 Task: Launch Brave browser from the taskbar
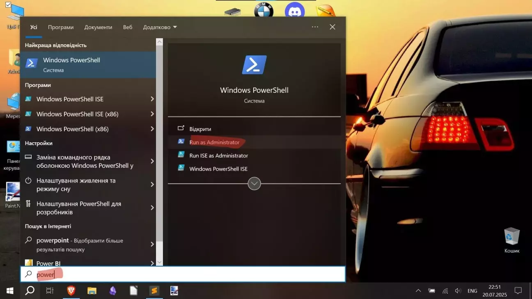(71, 291)
